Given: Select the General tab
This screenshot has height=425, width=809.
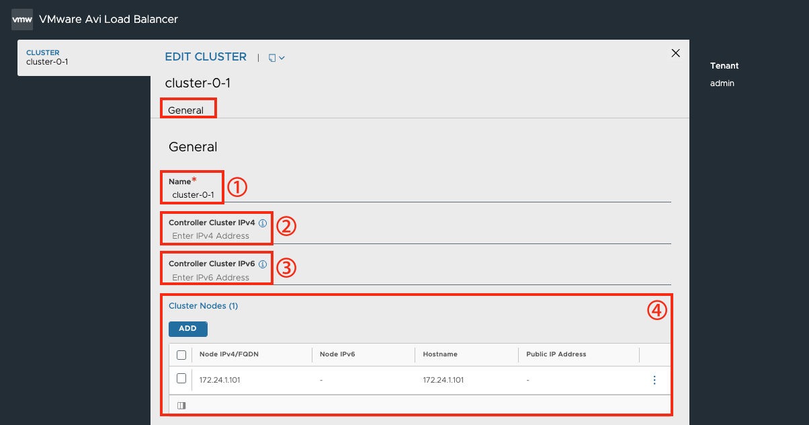Looking at the screenshot, I should click(x=186, y=110).
